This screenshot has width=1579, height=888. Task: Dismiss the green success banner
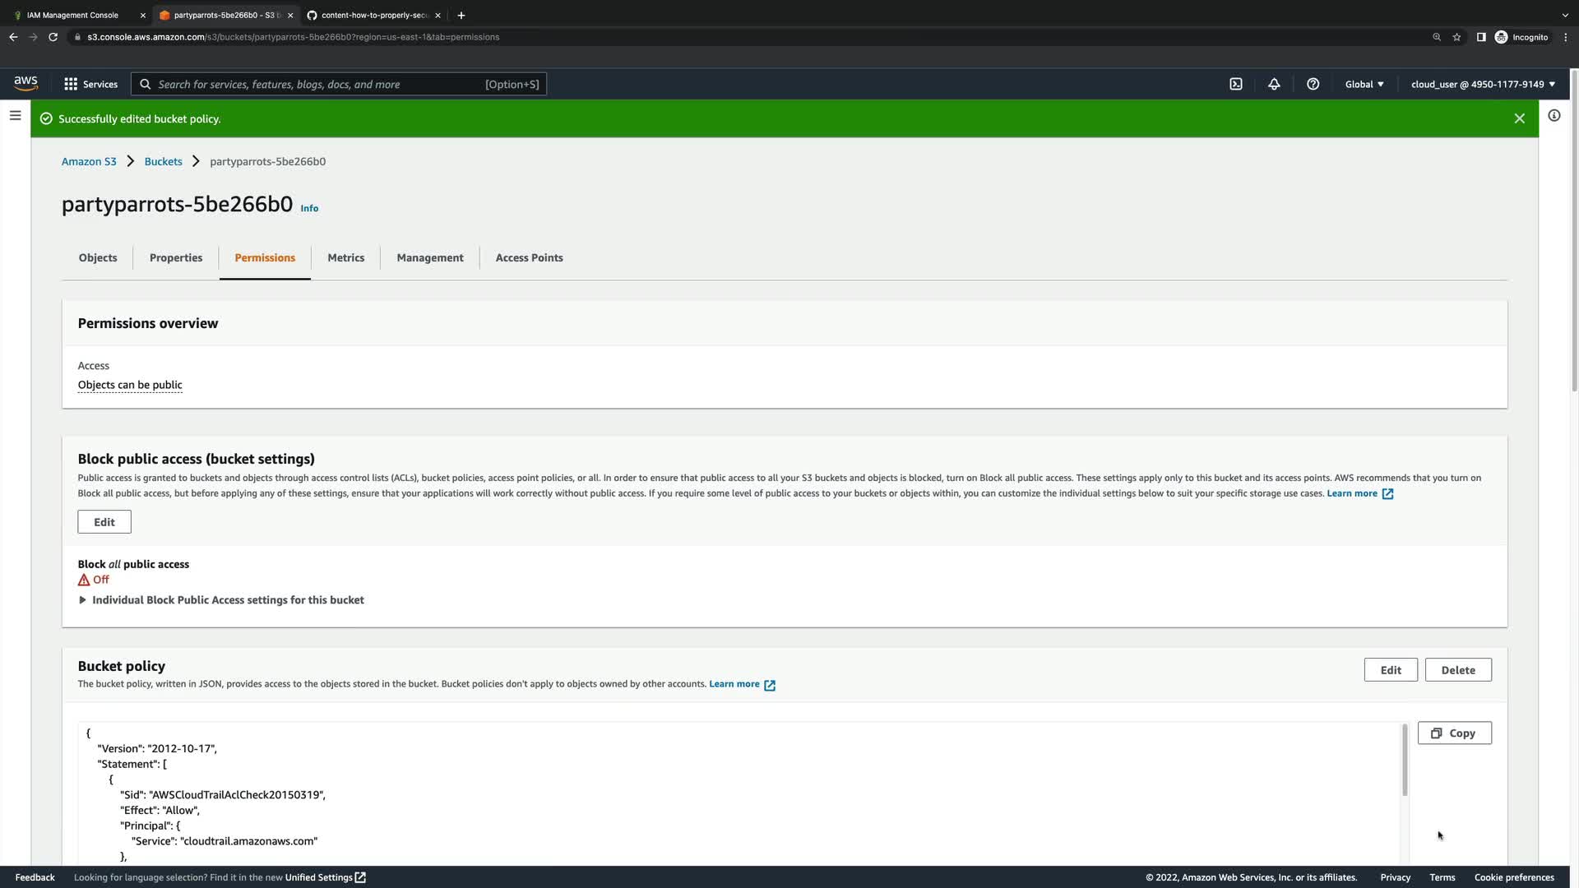click(x=1519, y=118)
